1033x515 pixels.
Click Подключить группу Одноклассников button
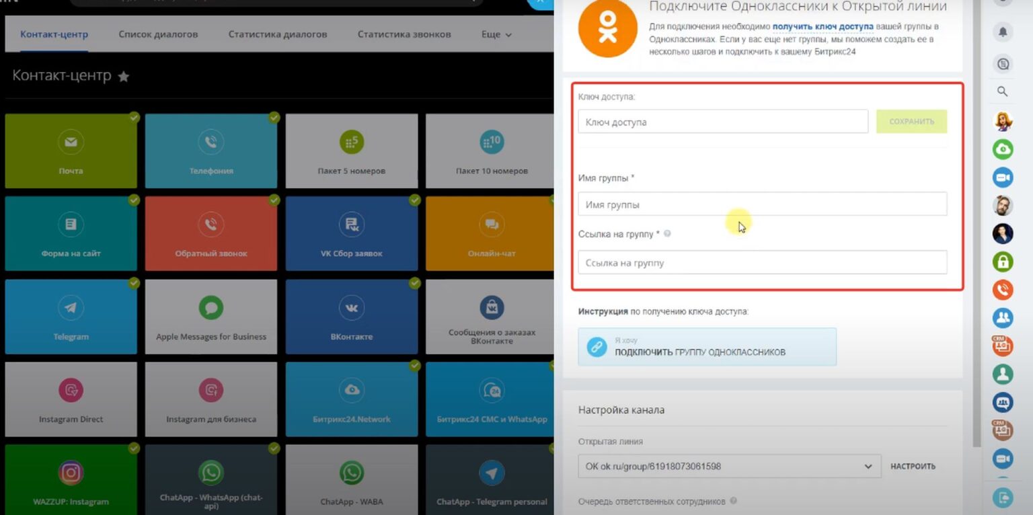(x=707, y=347)
